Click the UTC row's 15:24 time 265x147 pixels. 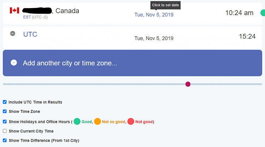(247, 36)
